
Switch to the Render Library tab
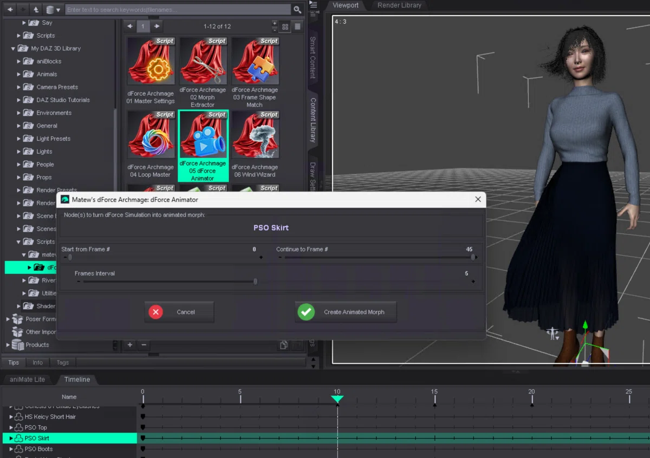tap(399, 5)
